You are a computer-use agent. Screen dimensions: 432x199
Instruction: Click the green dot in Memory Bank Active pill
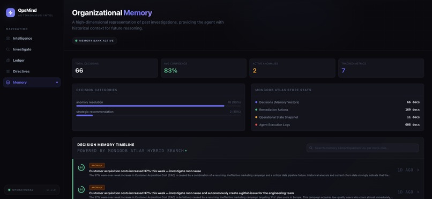point(76,41)
